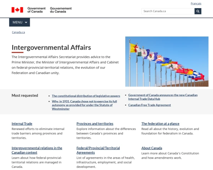Select the About Canada link
Screen dimensions: 213x170
coord(152,148)
